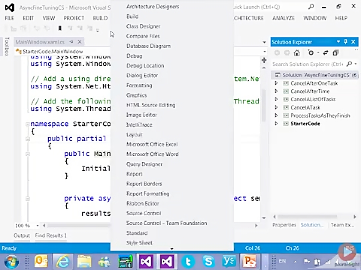Click the Step Over debug toolbar icon
This screenshot has height=270, width=361.
point(79,28)
